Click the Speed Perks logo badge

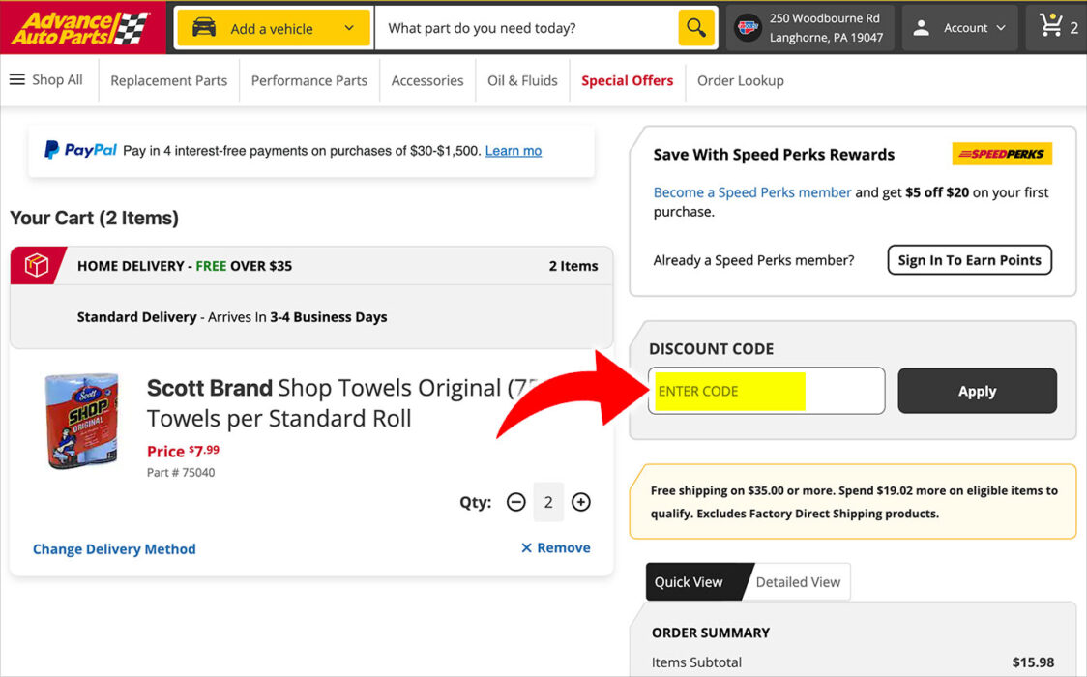click(x=1002, y=154)
